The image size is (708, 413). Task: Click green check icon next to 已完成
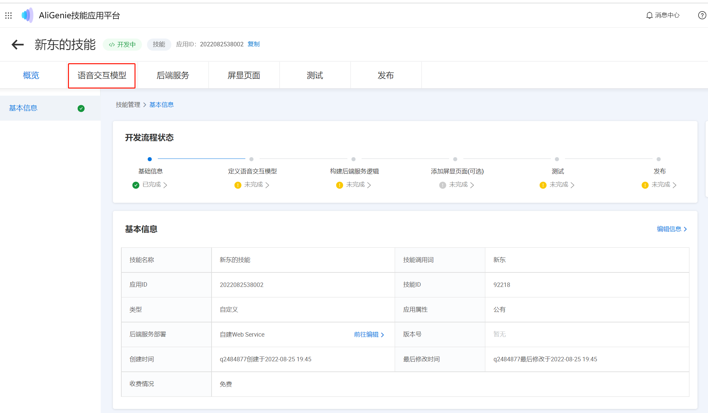tap(136, 185)
